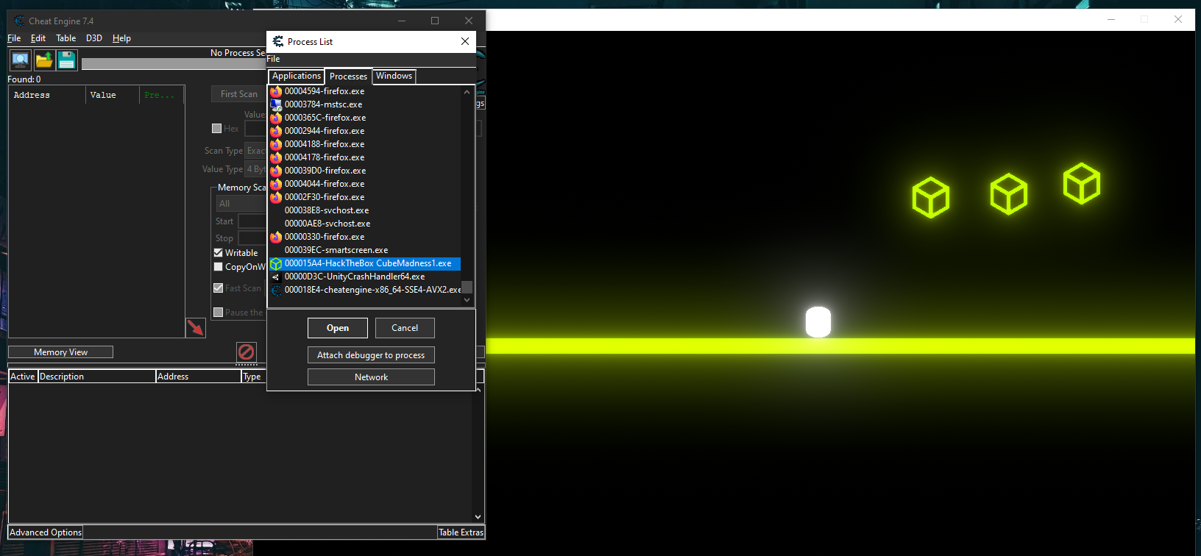Click the Cheat Engine title bar logo
The height and width of the screenshot is (556, 1201).
point(19,21)
